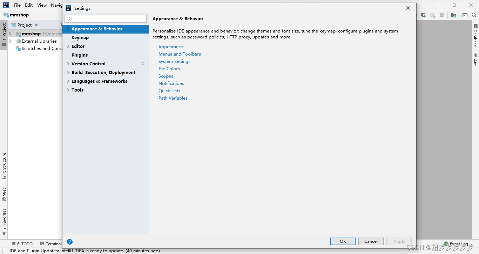Open the 2: Favorites side tab
Viewport: 479px width, 254px height.
(4, 222)
